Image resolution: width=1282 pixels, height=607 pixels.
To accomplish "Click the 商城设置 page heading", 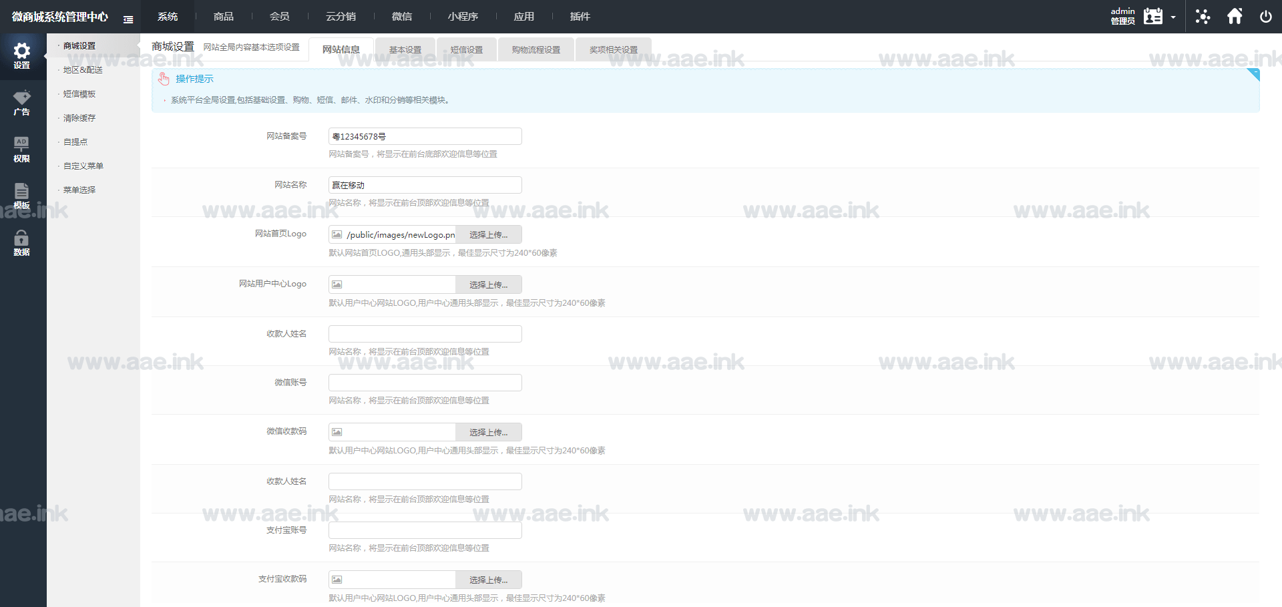I will 173,47.
